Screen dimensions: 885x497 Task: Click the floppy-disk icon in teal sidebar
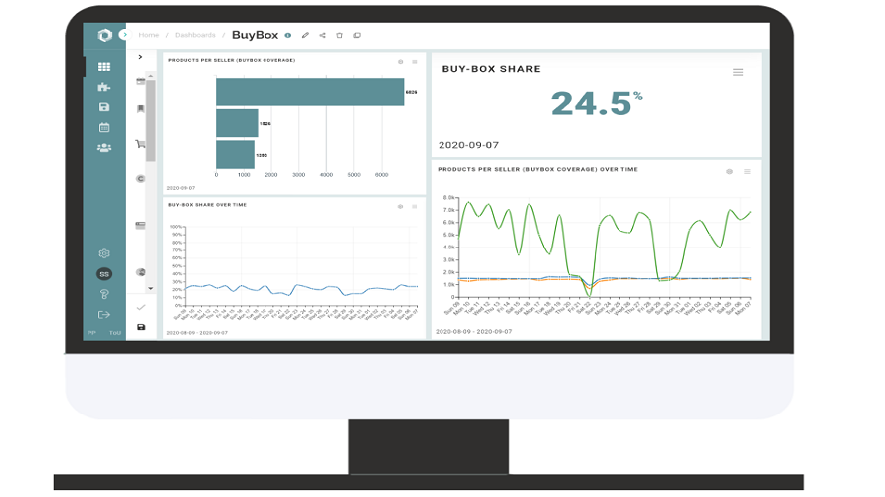[x=104, y=107]
